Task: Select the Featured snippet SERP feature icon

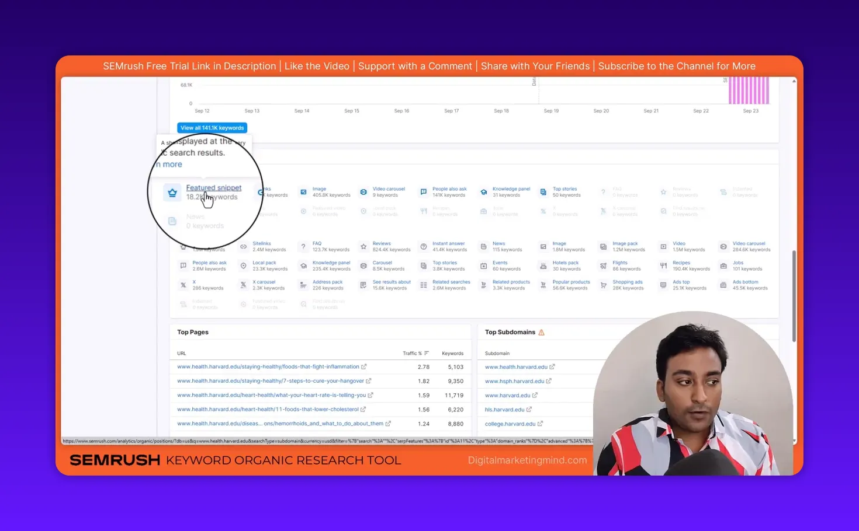Action: tap(172, 193)
